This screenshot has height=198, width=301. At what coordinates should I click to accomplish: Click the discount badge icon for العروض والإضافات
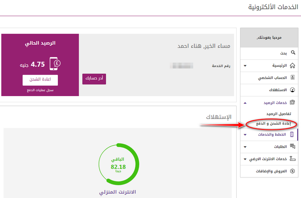pyautogui.click(x=292, y=171)
